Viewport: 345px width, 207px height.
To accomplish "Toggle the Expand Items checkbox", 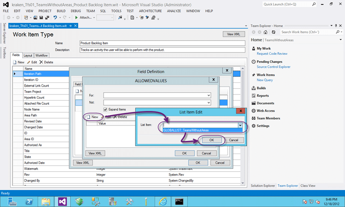I will [x=105, y=110].
